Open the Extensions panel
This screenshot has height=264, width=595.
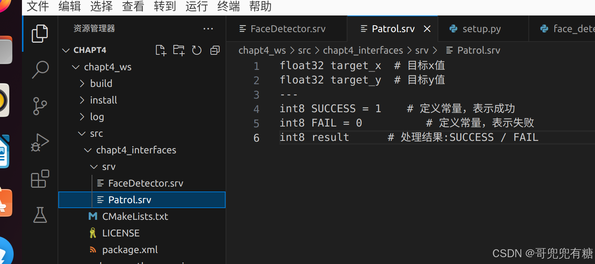(40, 179)
